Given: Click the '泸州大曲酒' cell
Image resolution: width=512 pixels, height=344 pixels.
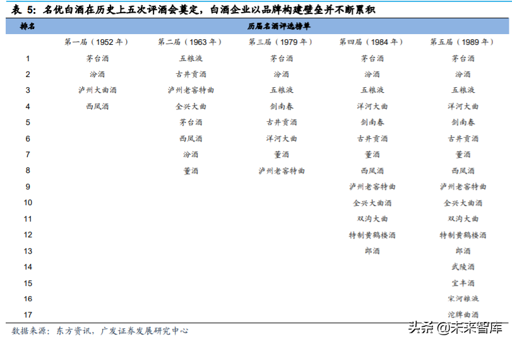Looking at the screenshot, I should pos(97,90).
